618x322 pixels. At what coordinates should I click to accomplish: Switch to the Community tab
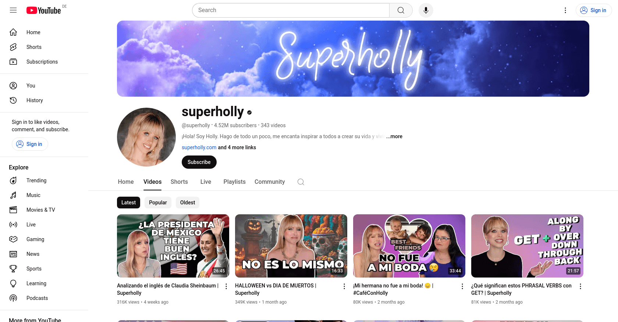coord(270,182)
